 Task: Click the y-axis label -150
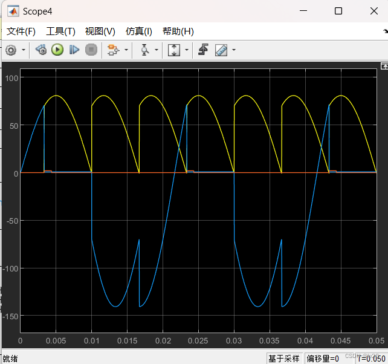[x=10, y=316]
